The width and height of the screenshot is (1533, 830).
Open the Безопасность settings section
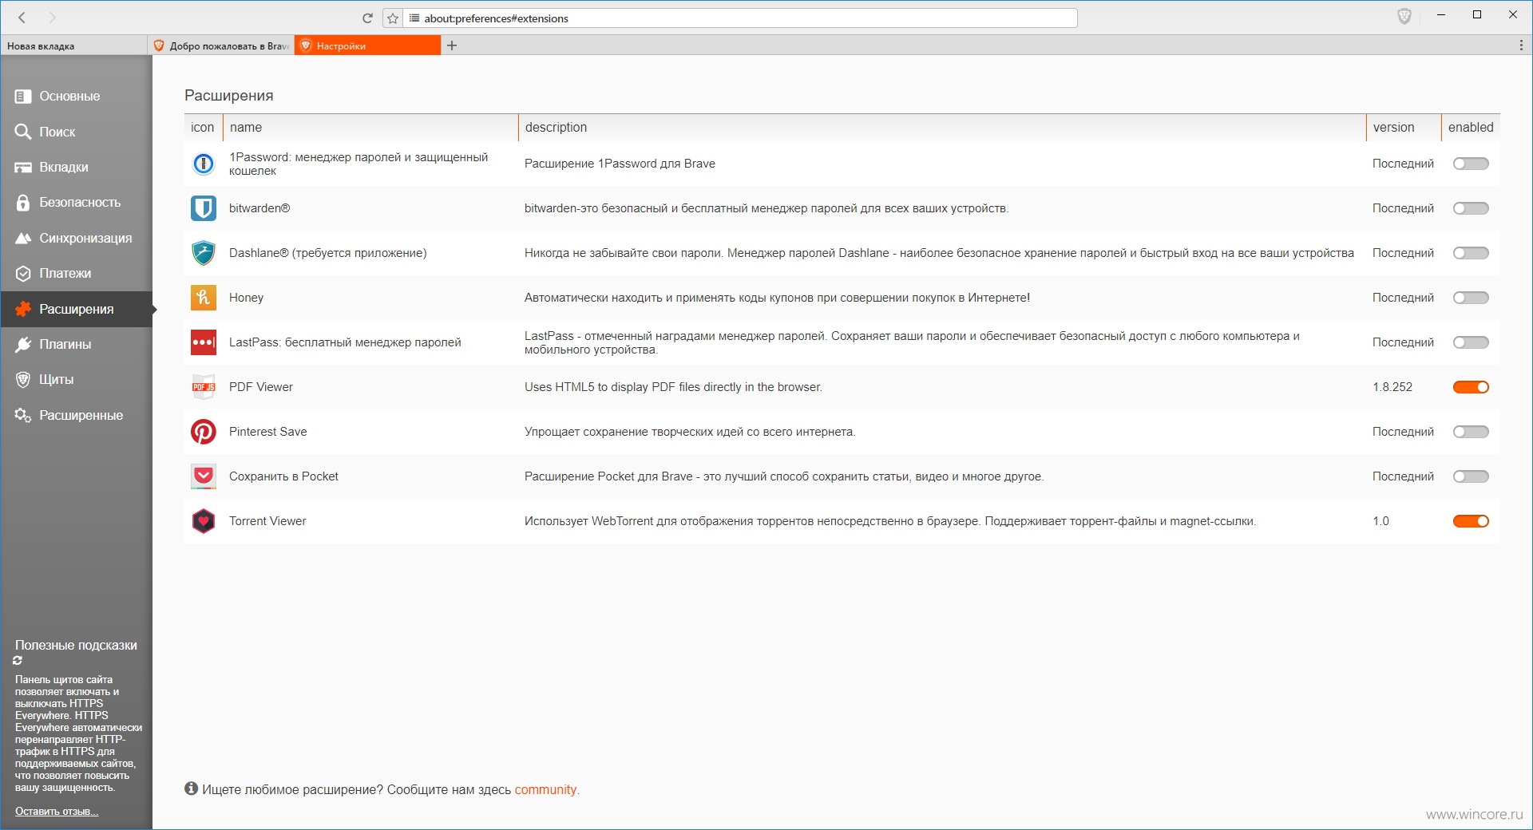[77, 203]
